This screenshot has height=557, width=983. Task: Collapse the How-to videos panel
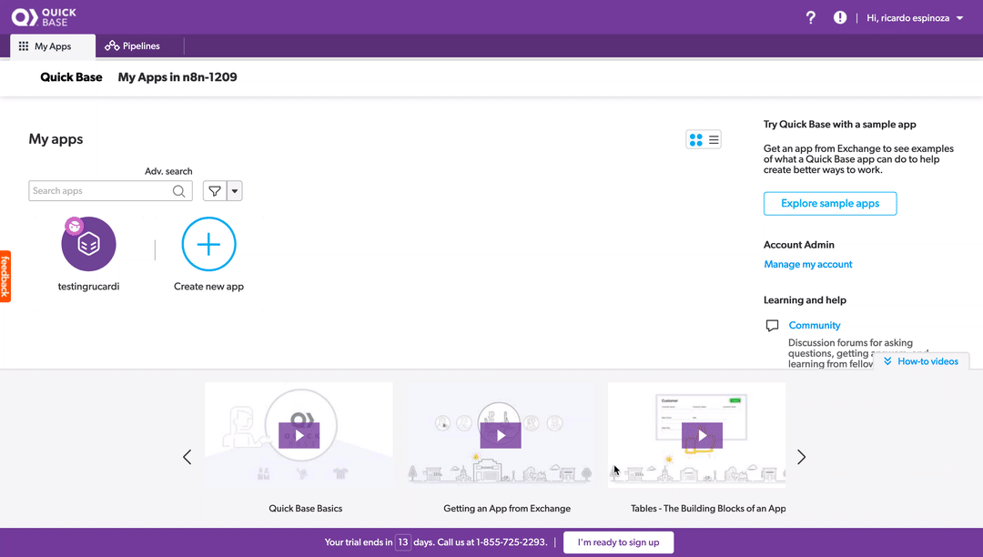pyautogui.click(x=921, y=361)
